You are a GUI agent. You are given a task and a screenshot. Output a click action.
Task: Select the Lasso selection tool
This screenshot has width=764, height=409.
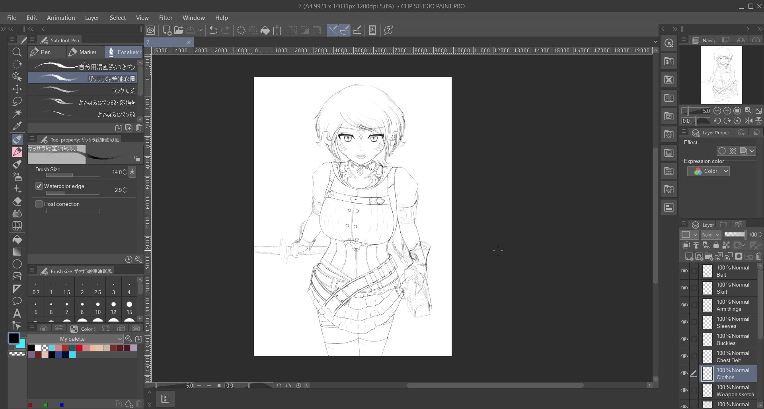pos(17,101)
